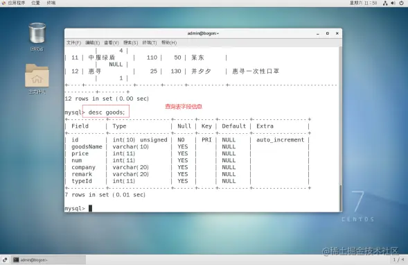Viewport: 408px width, 265px height.
Task: Open the Search (S) menu in terminal
Action: 131,42
